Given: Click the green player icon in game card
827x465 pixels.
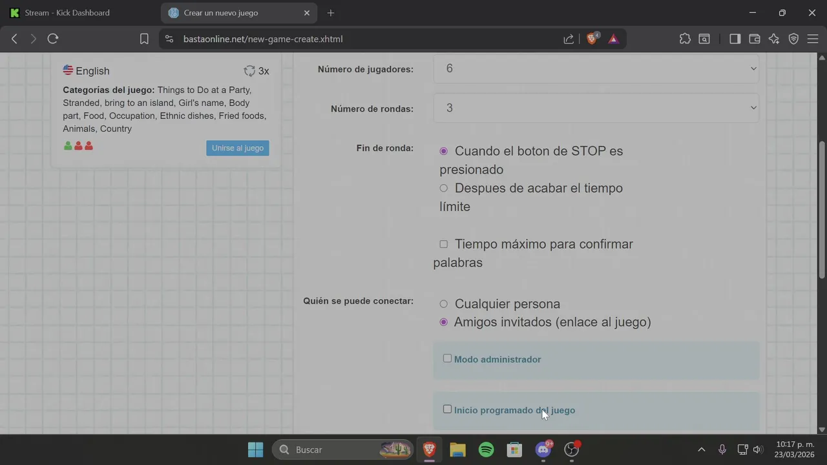Looking at the screenshot, I should pos(68,146).
